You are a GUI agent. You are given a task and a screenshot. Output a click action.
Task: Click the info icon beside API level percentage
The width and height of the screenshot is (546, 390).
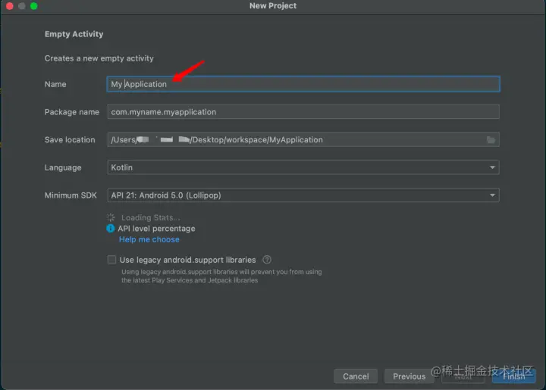tap(111, 229)
